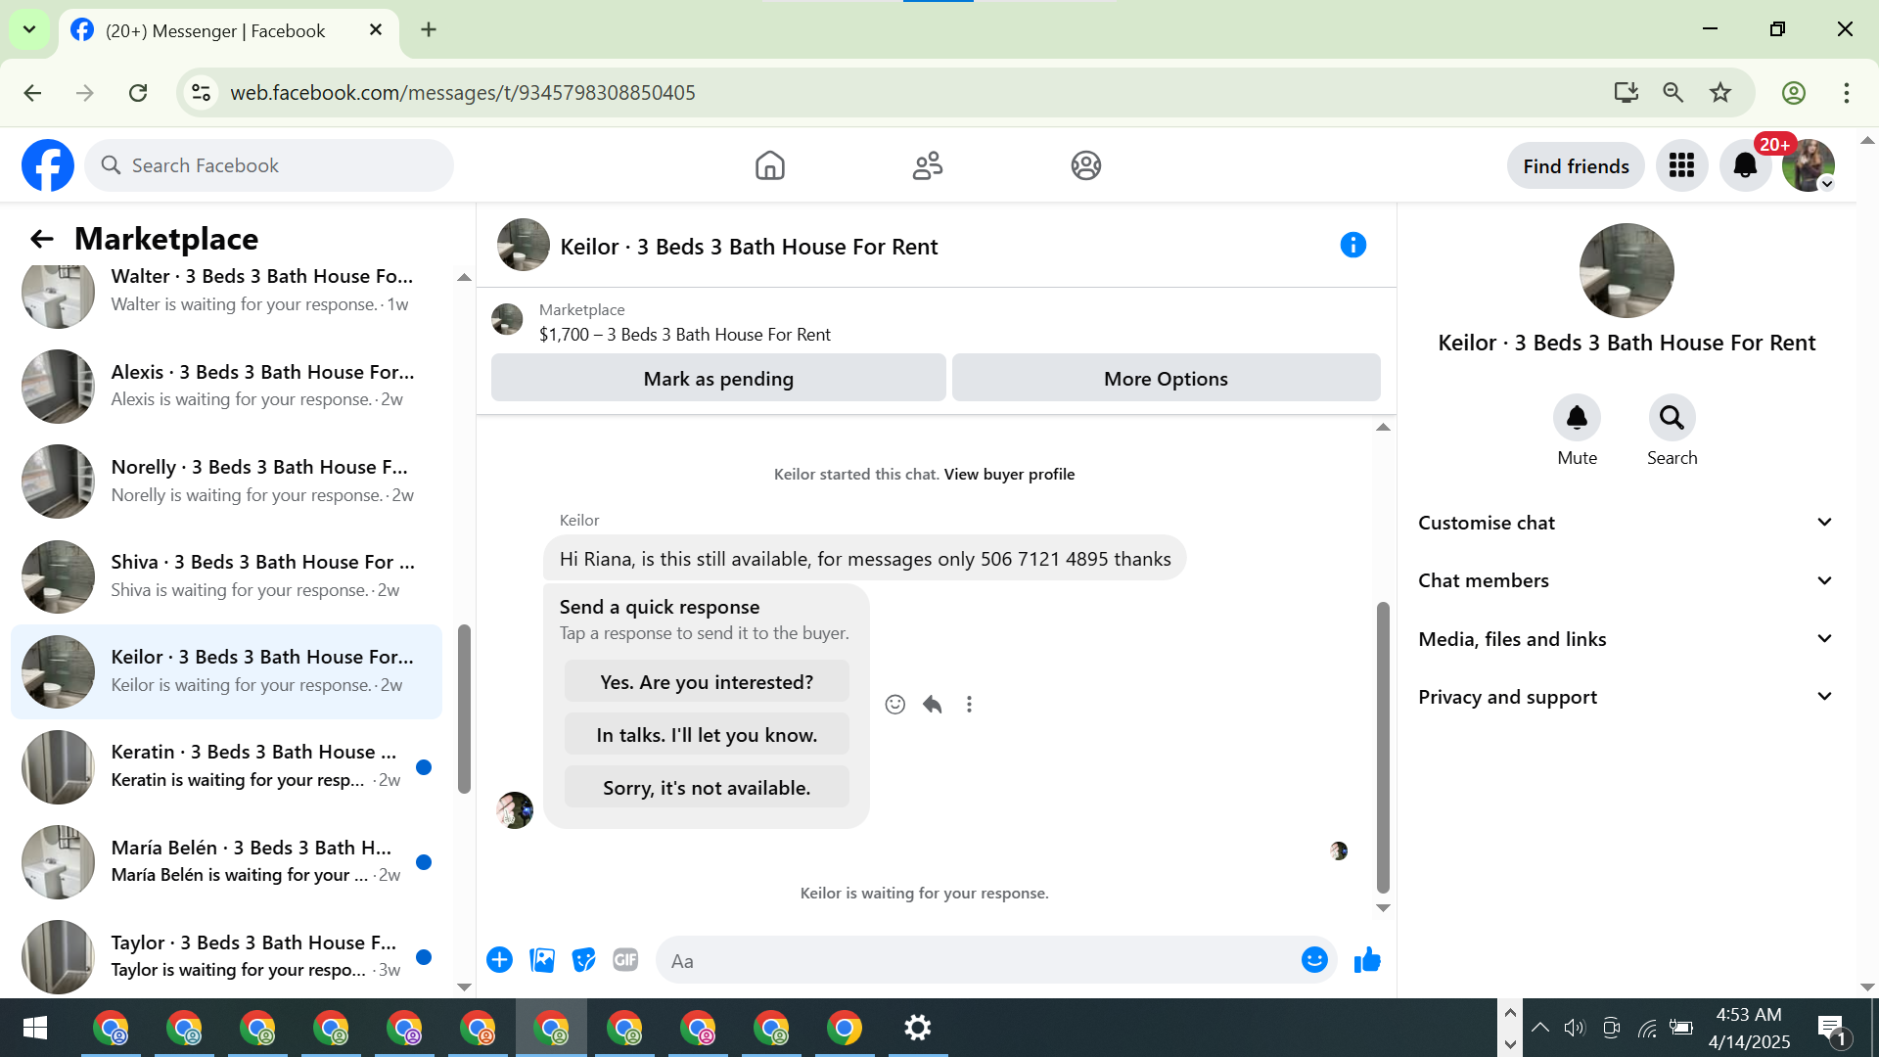Viewport: 1879px width, 1057px height.
Task: Click the reply arrow beside quick response
Action: pyautogui.click(x=932, y=705)
